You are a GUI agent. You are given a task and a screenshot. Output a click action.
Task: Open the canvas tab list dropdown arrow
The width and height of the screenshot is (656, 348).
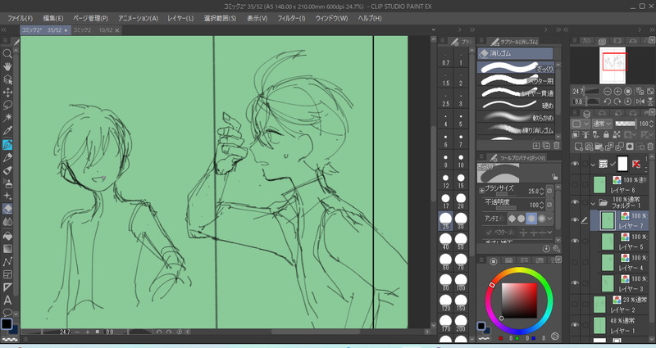(434, 30)
